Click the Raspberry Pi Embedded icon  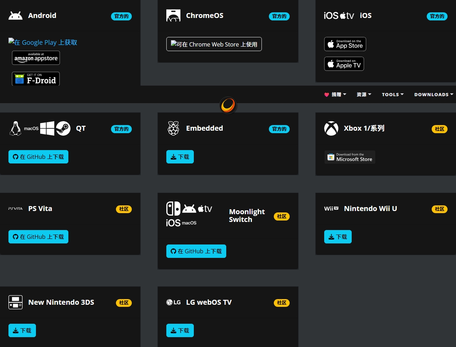pos(173,129)
